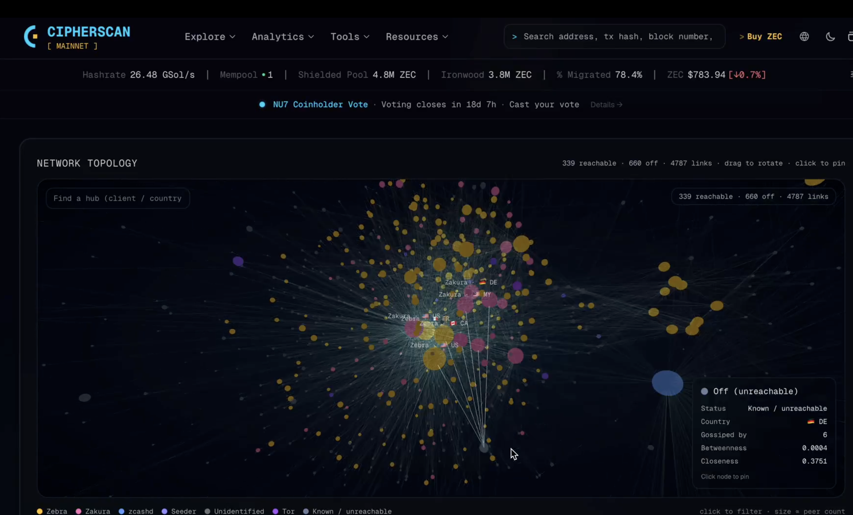Click the grey dot beside Off (unreachable)
The image size is (853, 515).
click(704, 391)
